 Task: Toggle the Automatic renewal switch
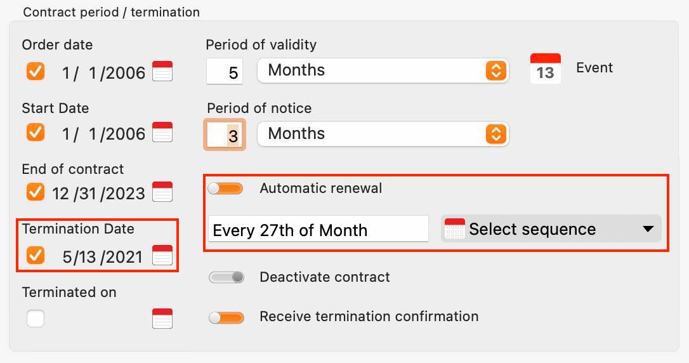(x=225, y=188)
